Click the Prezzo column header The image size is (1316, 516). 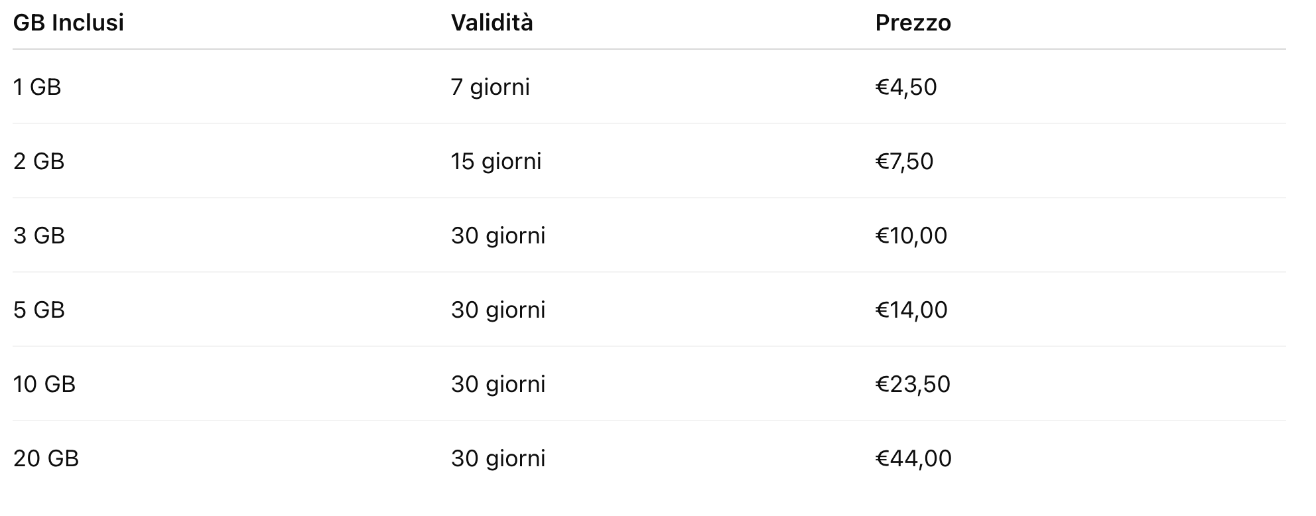913,23
